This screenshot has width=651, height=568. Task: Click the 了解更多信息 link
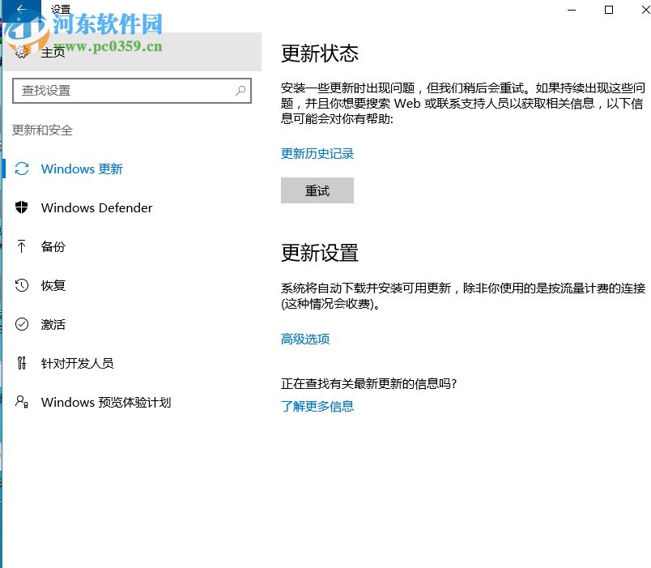tap(317, 406)
